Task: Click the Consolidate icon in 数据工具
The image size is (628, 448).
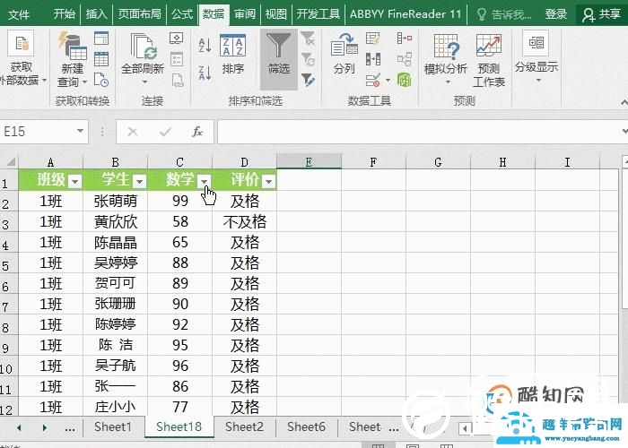Action: [x=405, y=39]
